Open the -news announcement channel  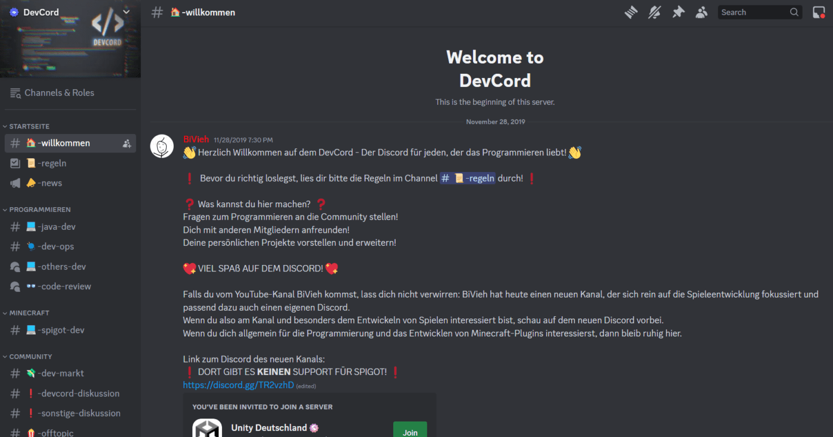coord(70,183)
